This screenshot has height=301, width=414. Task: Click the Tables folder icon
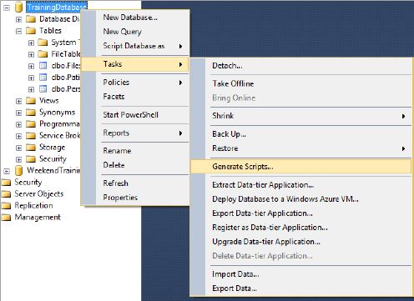coord(31,31)
